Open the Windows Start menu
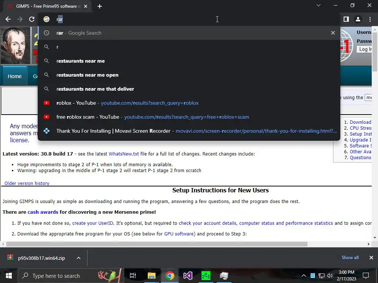The image size is (378, 283). tap(9, 276)
